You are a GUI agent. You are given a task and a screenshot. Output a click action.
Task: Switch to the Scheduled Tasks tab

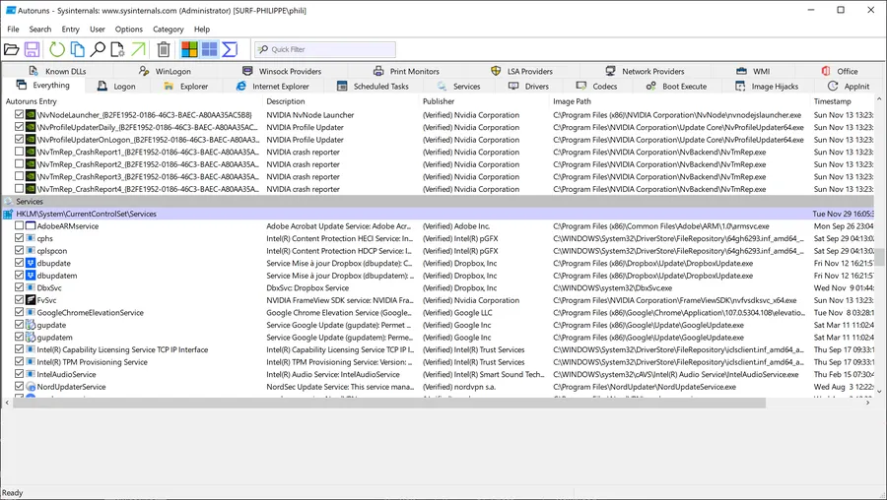pos(373,86)
